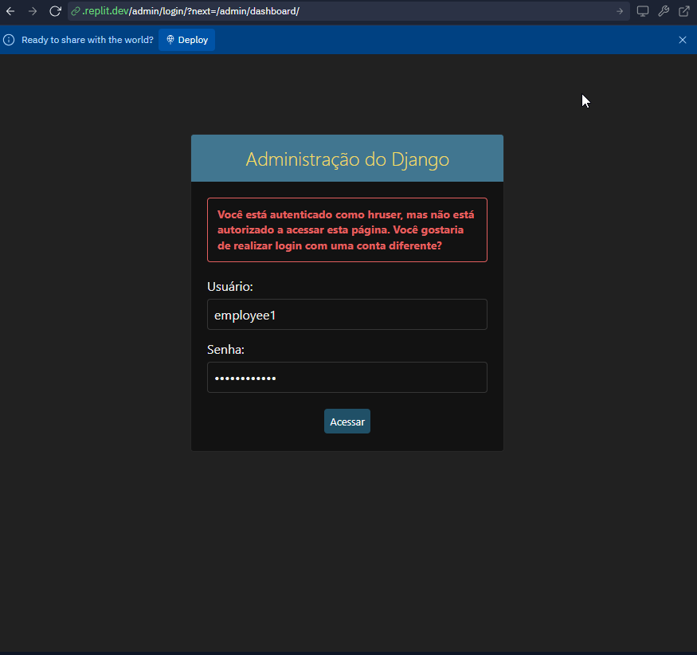Focus the Senha password field

347,378
